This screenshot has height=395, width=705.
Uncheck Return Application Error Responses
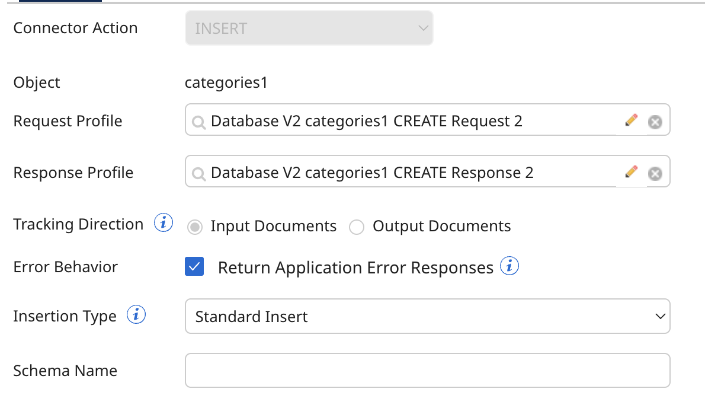(194, 267)
